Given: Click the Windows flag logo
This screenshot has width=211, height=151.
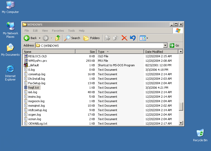Looking at the screenshot, I should point(178,31).
